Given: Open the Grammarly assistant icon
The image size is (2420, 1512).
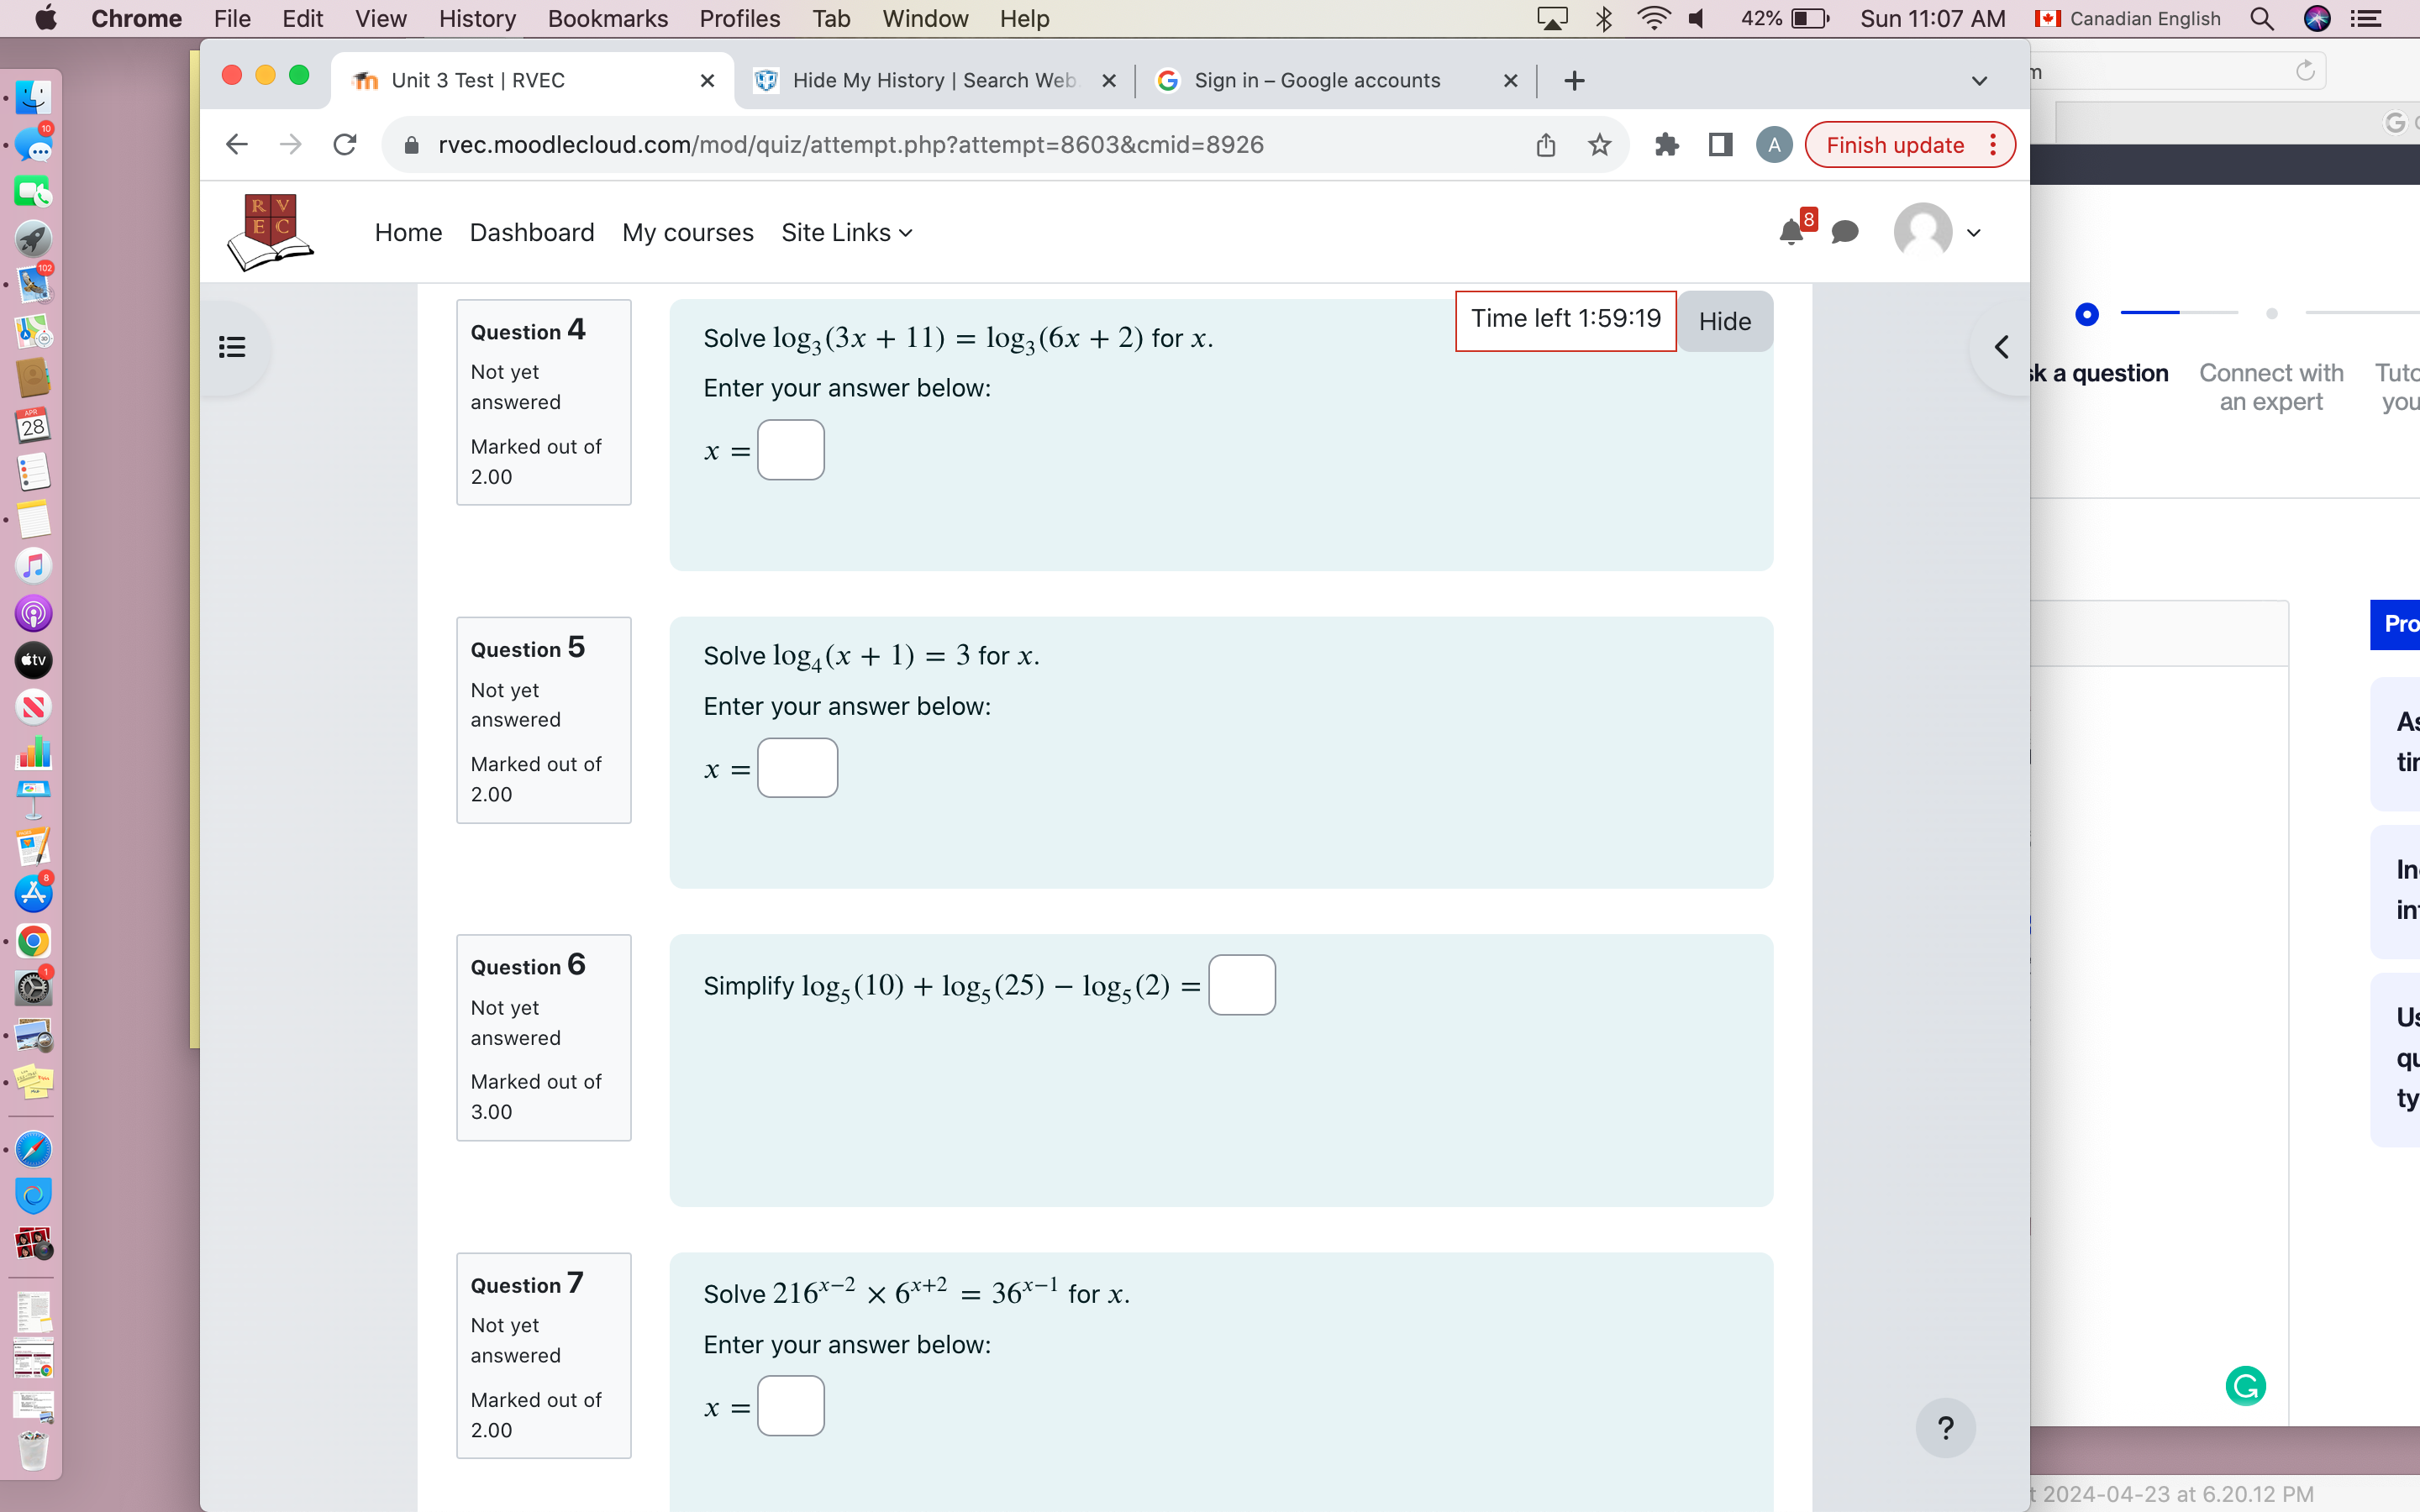Looking at the screenshot, I should coord(2246,1386).
